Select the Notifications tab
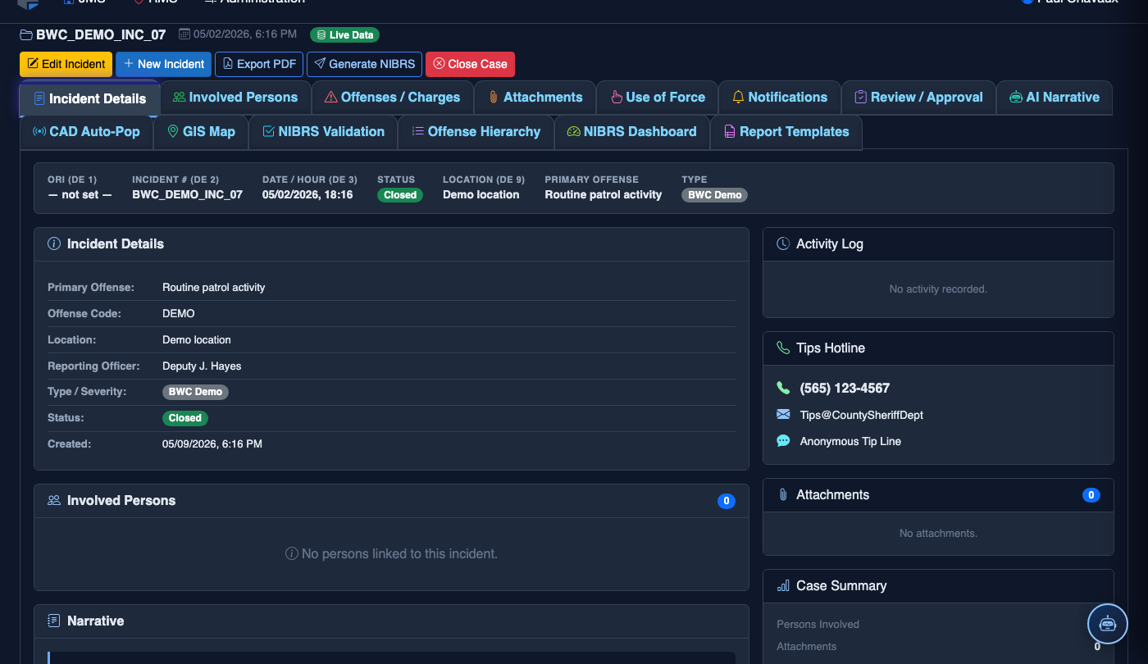Viewport: 1148px width, 664px height. point(780,97)
